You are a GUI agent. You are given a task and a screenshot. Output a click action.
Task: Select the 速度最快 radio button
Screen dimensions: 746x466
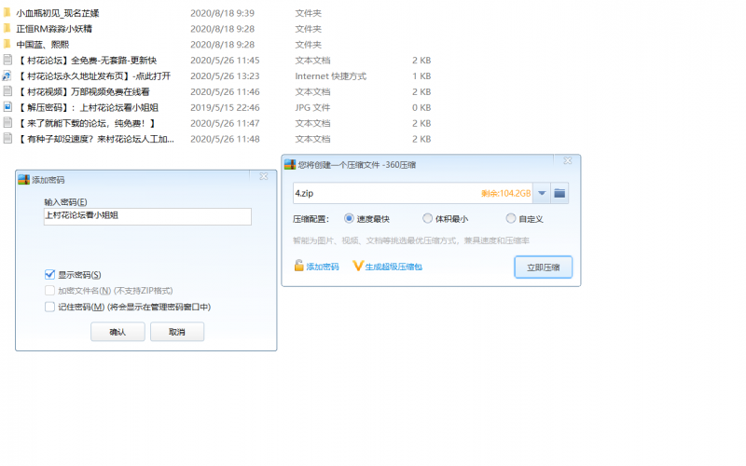click(x=350, y=219)
